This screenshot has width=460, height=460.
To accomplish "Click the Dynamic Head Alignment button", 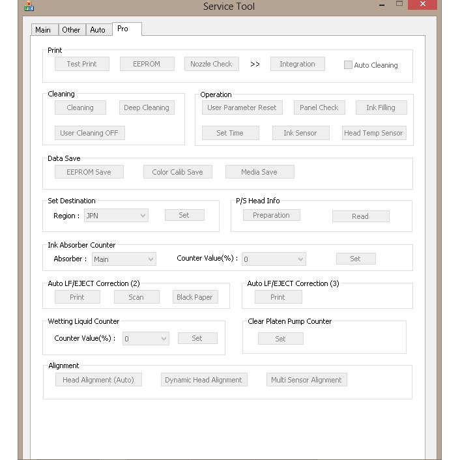I will 203,380.
